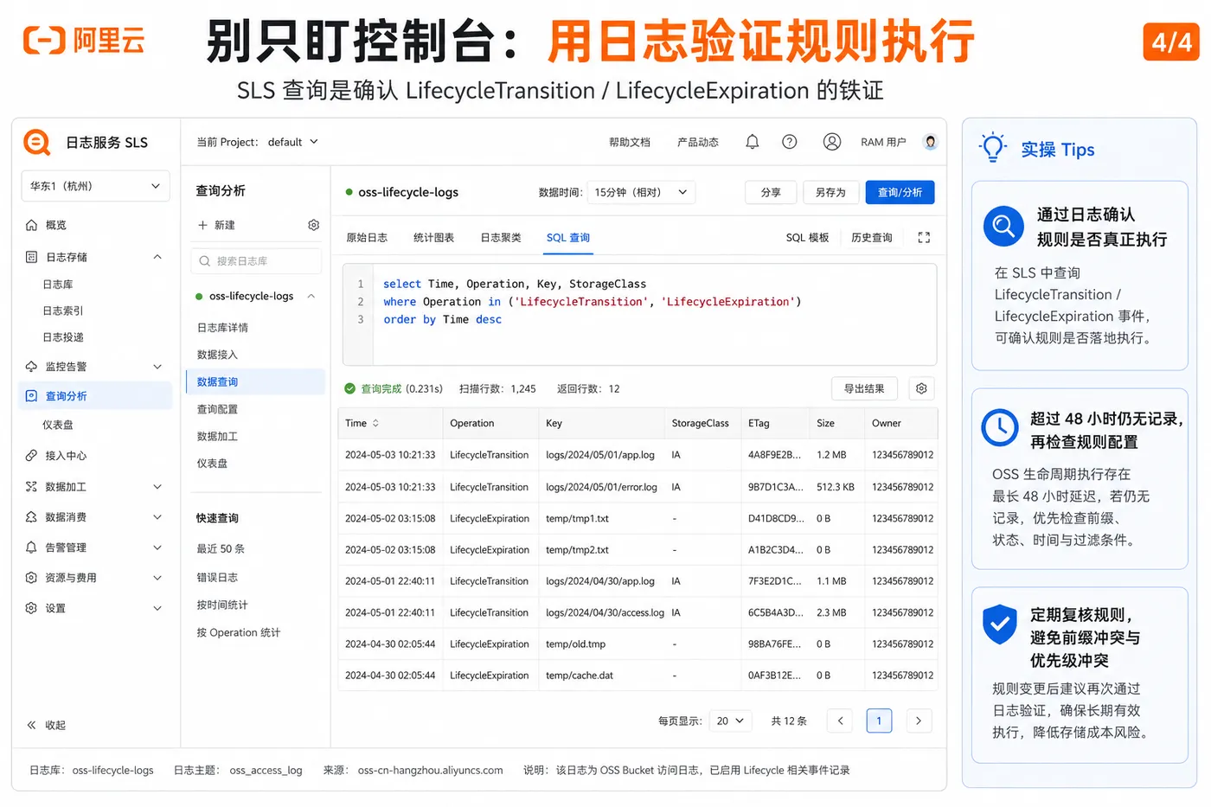
Task: Open the 按 Operation 统计 quick query
Action: point(238,632)
